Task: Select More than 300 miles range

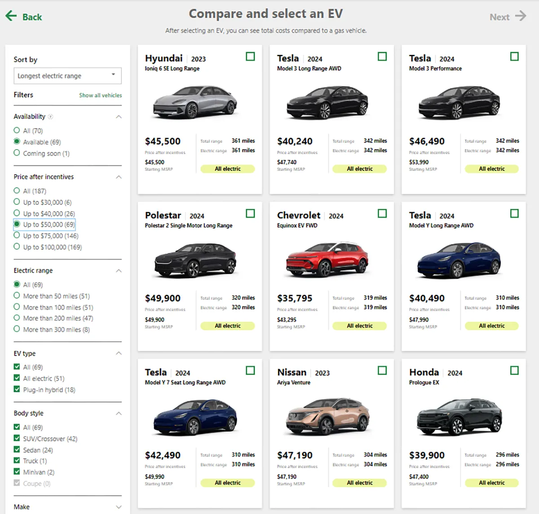Action: 17,329
